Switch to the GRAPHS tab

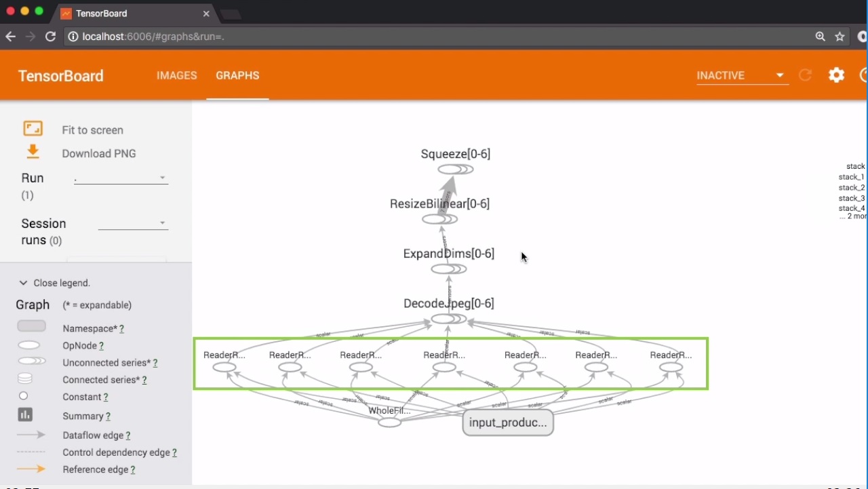tap(237, 75)
